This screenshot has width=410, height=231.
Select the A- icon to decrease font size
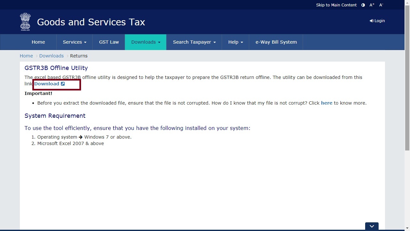click(x=381, y=5)
